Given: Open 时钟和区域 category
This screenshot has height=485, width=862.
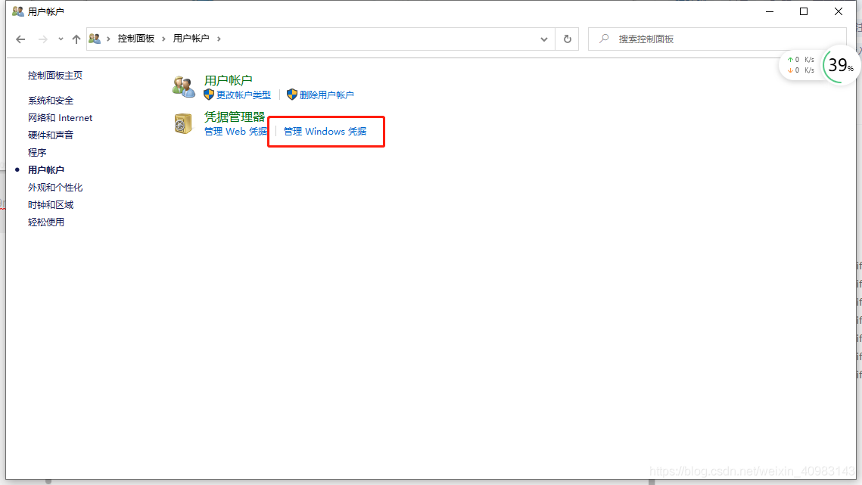Looking at the screenshot, I should (51, 204).
